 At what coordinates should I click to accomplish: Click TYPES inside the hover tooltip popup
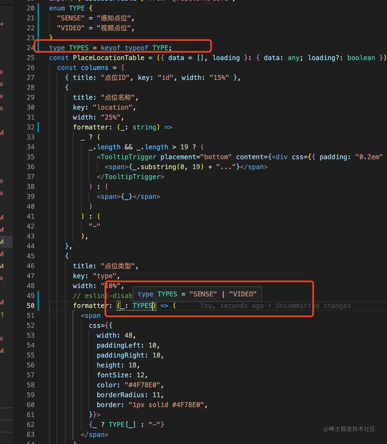[x=167, y=294]
